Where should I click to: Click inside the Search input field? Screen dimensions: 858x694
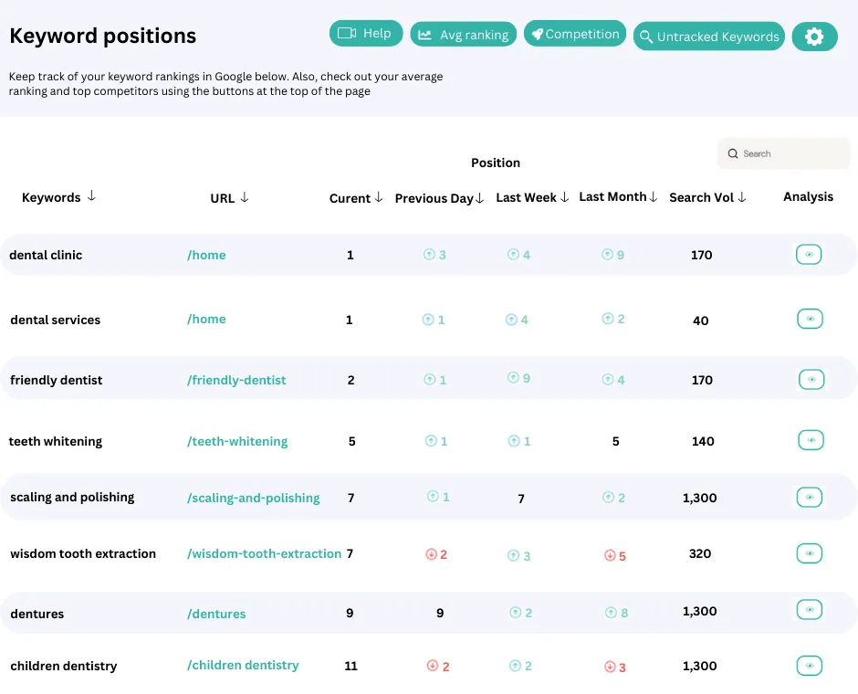pyautogui.click(x=785, y=153)
